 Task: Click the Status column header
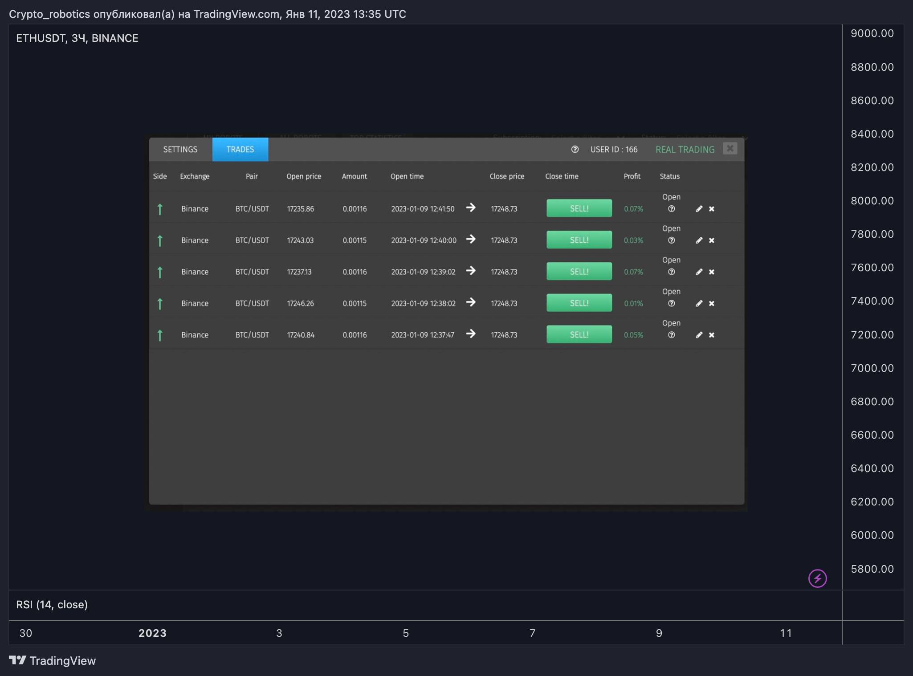point(669,176)
